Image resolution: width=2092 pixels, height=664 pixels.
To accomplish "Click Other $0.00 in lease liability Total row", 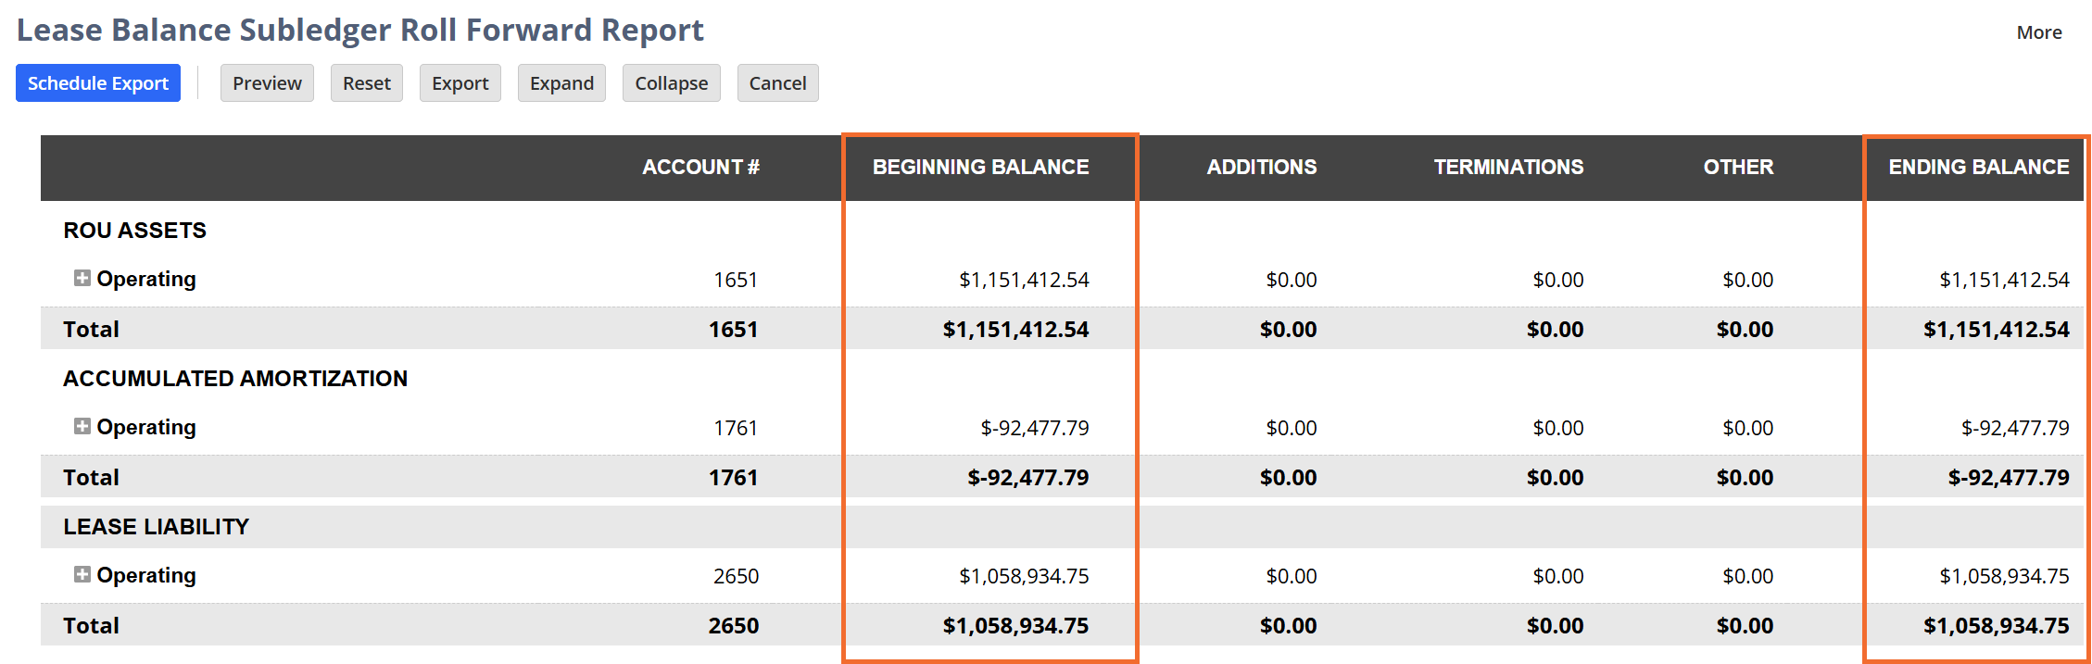I will click(1745, 626).
